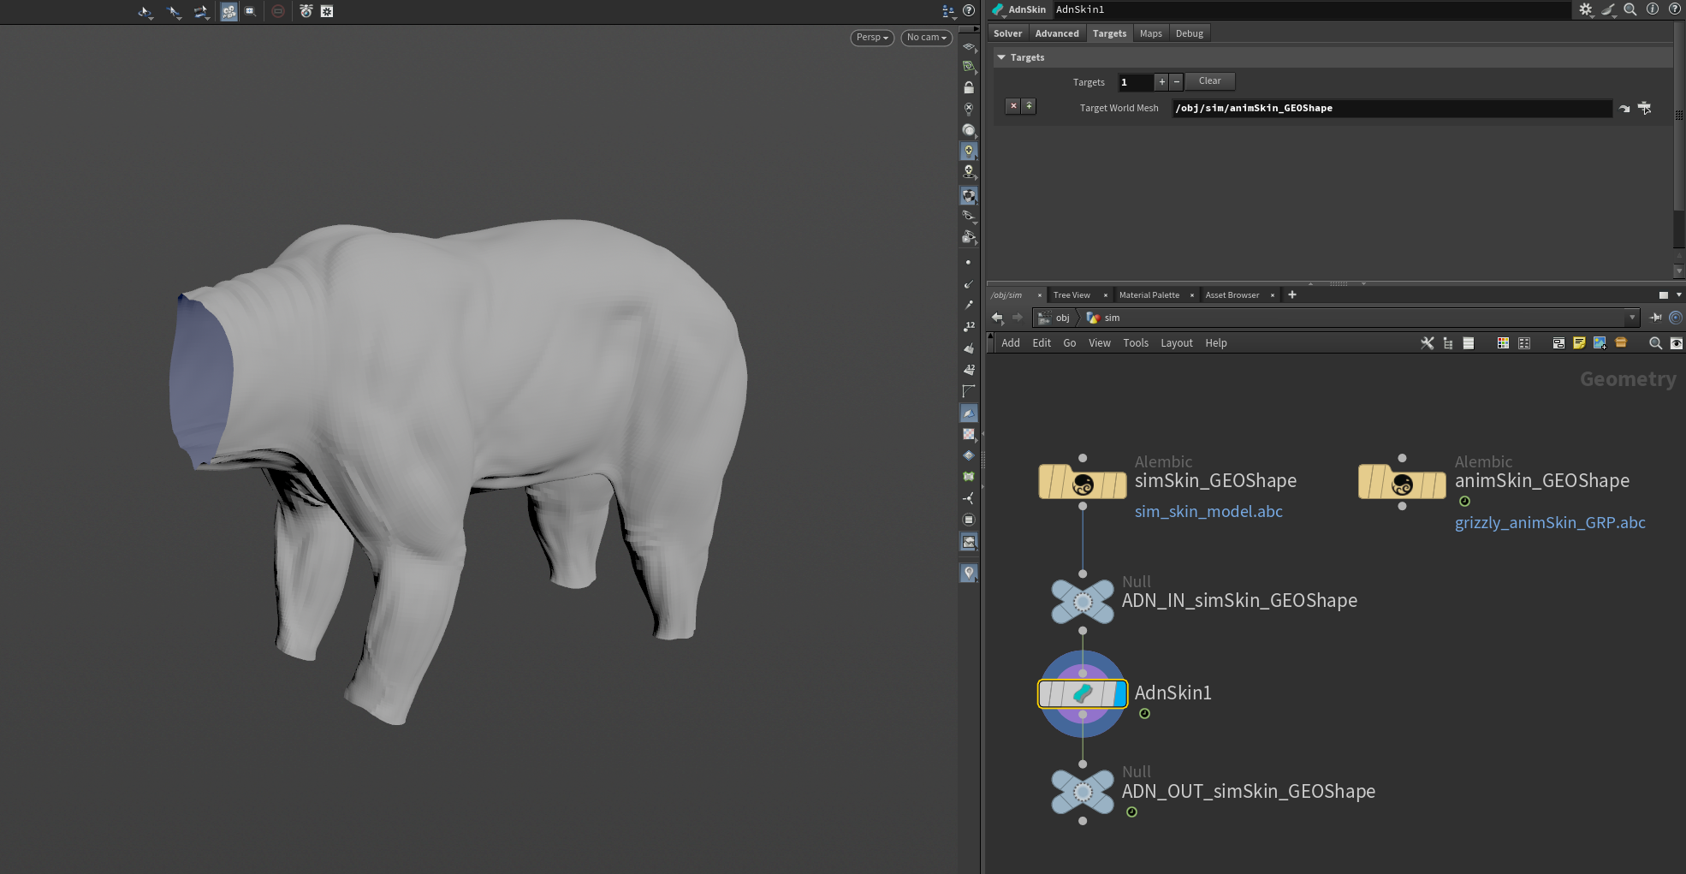Open the Persp view dropdown
This screenshot has height=874, width=1686.
[x=871, y=38]
